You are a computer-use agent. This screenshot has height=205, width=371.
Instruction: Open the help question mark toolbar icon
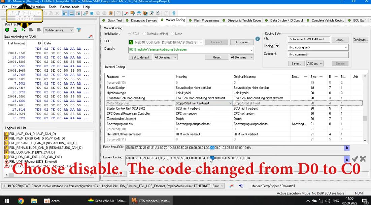click(x=174, y=13)
